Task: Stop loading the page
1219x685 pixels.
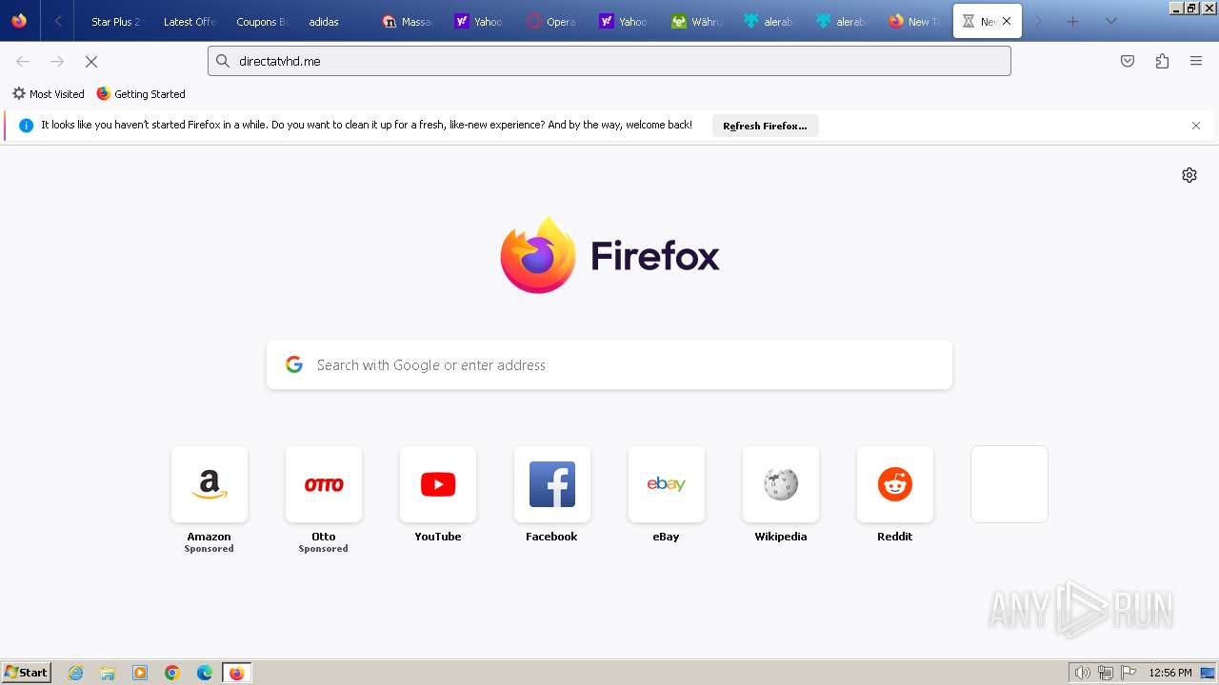Action: tap(91, 61)
